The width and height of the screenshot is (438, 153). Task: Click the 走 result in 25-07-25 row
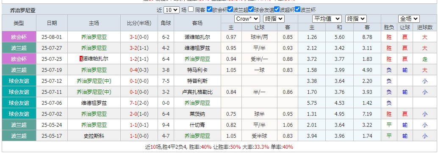[x=425, y=59]
